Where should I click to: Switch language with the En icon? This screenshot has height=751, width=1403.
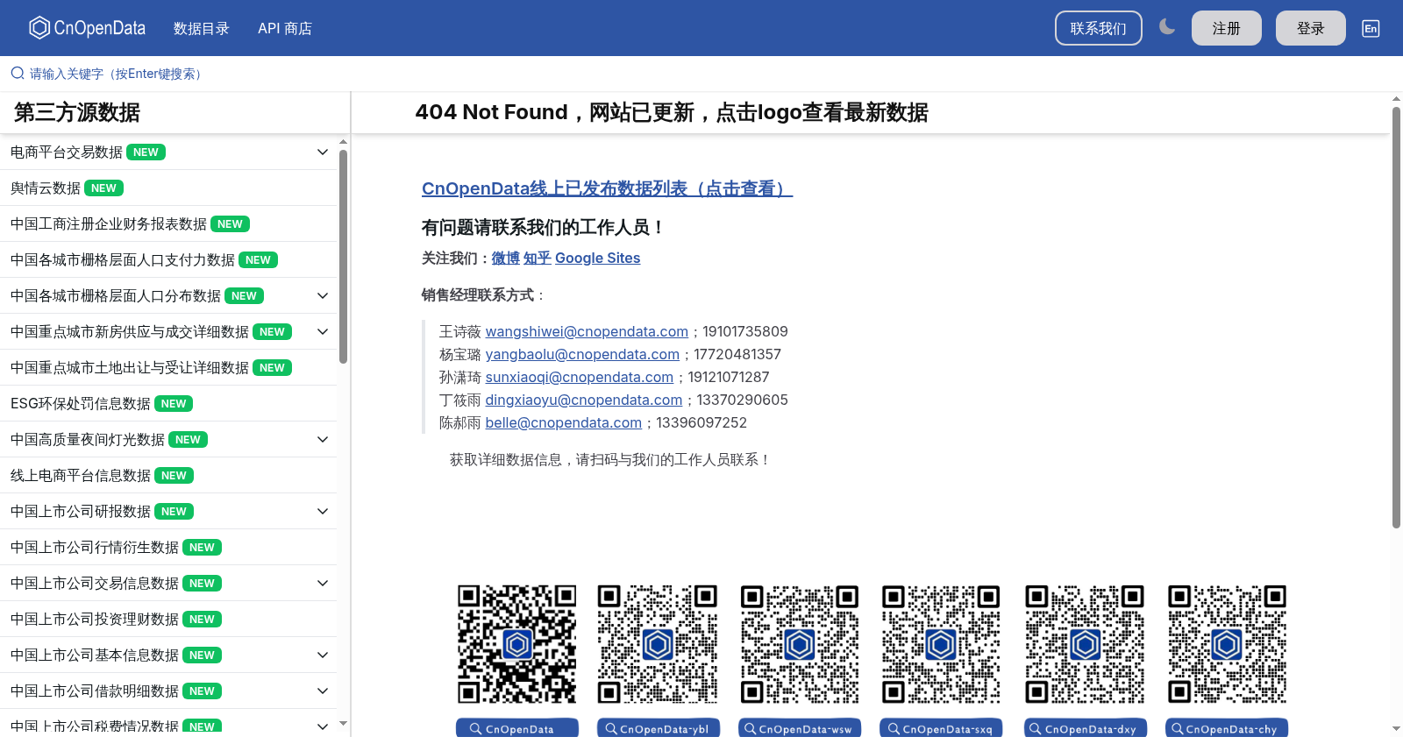coord(1371,28)
